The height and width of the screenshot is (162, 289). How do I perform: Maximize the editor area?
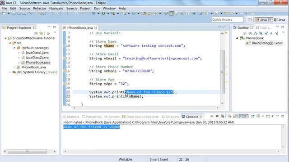(225, 27)
